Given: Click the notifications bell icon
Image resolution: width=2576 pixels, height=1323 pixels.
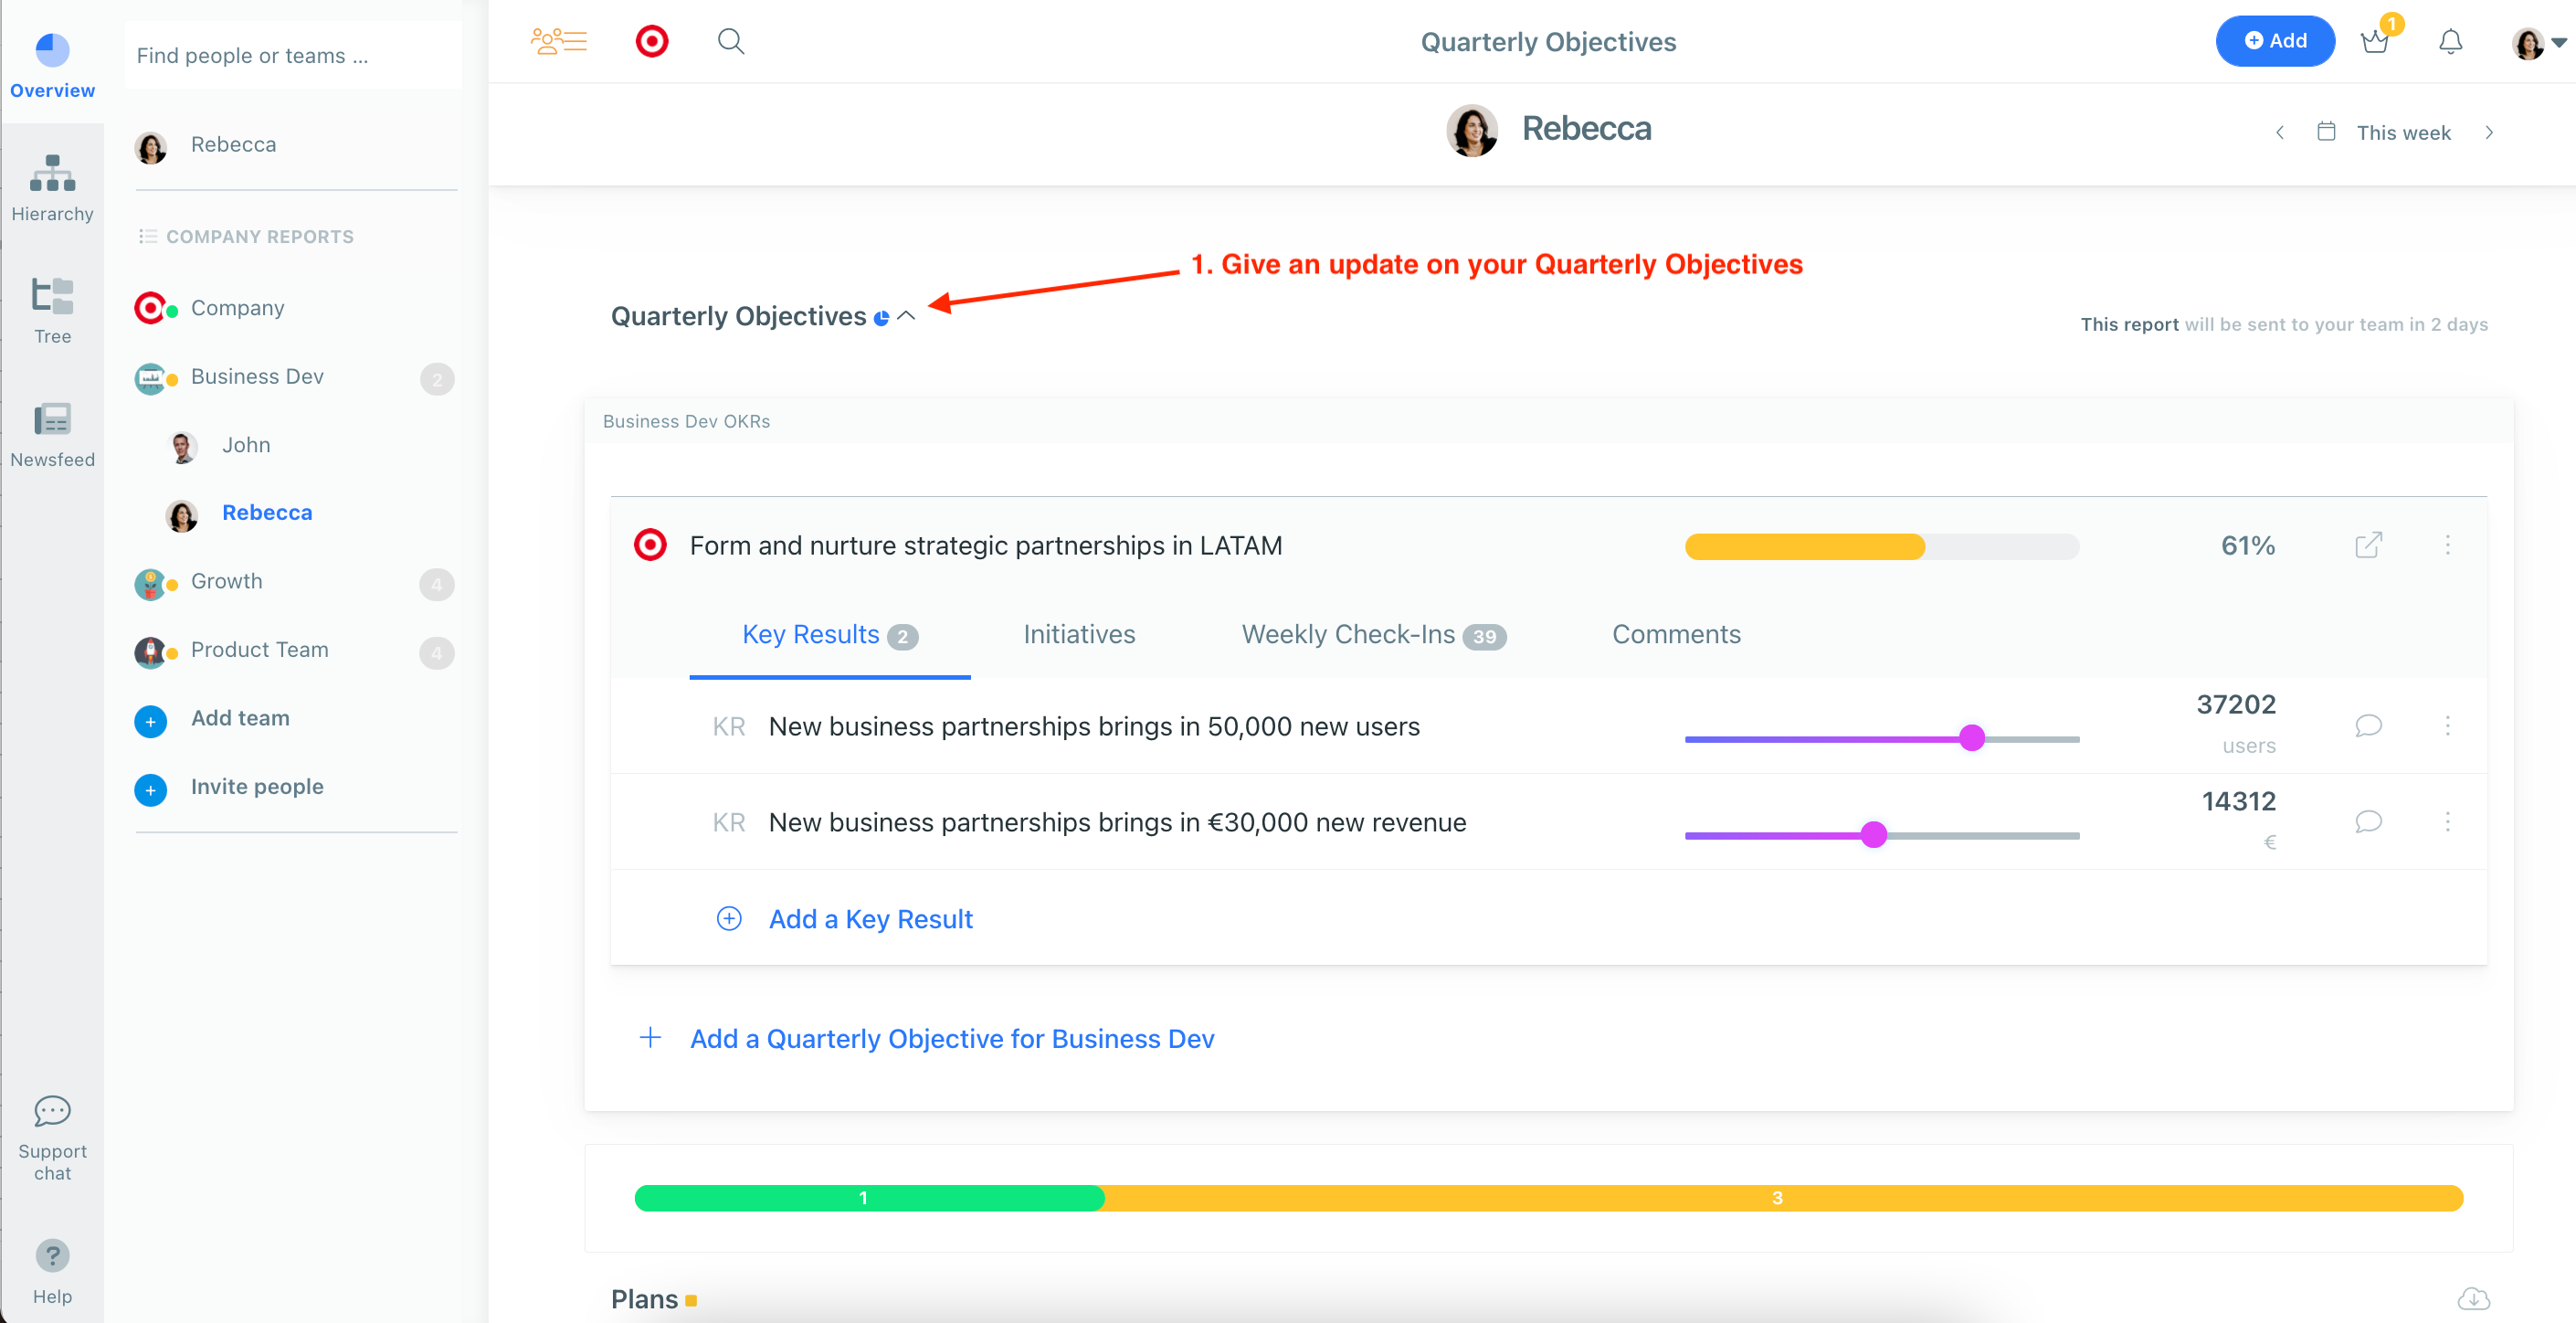Looking at the screenshot, I should pos(2450,42).
